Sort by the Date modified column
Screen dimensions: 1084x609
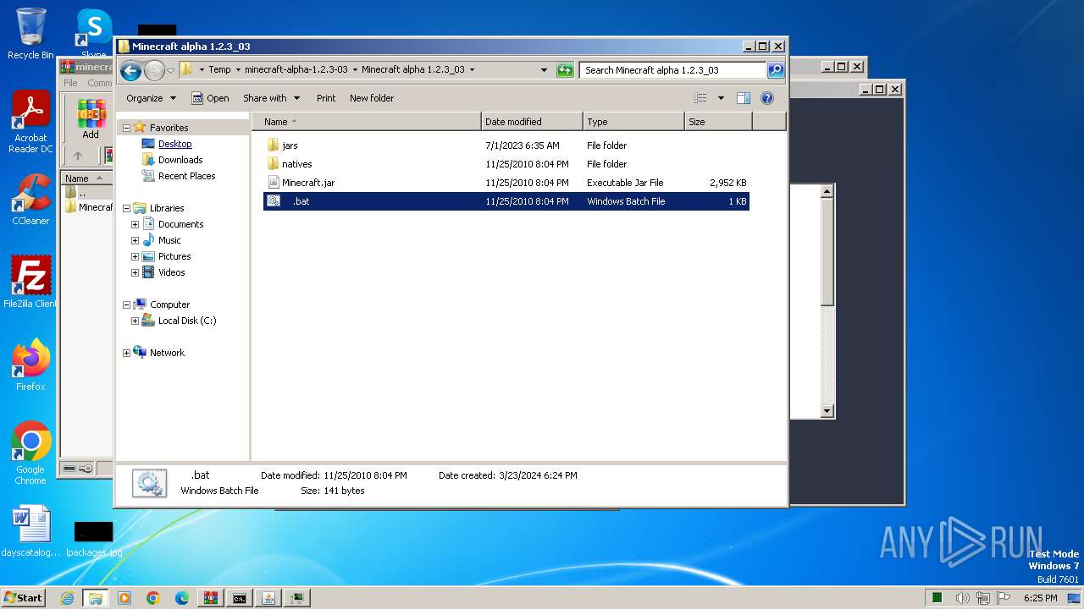532,122
